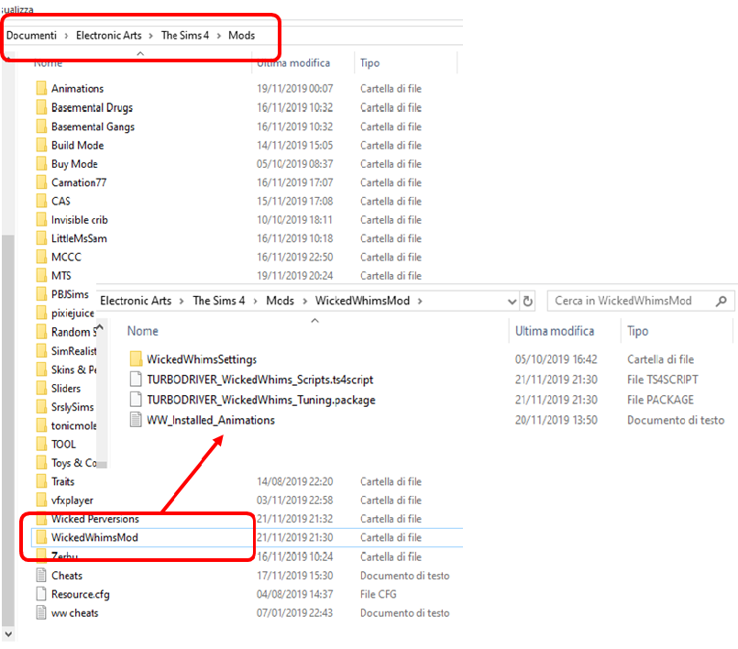Select the Invisible crib folder icon

click(x=41, y=219)
